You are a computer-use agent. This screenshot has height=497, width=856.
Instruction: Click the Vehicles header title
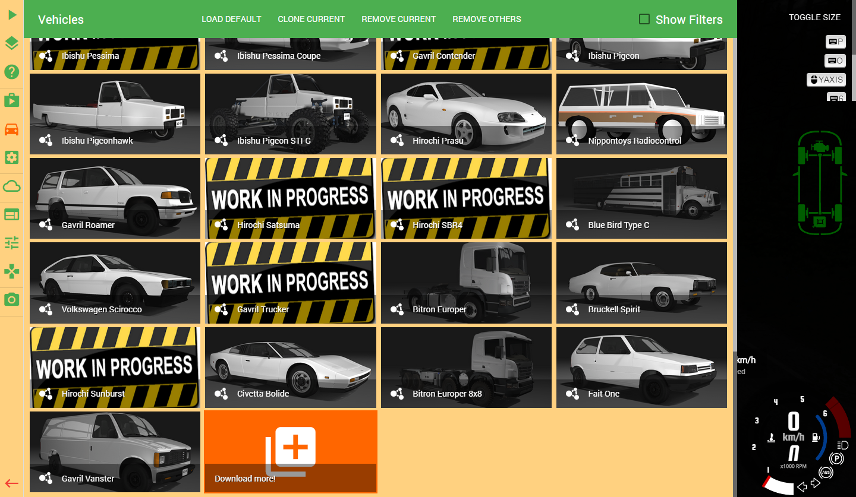[61, 20]
